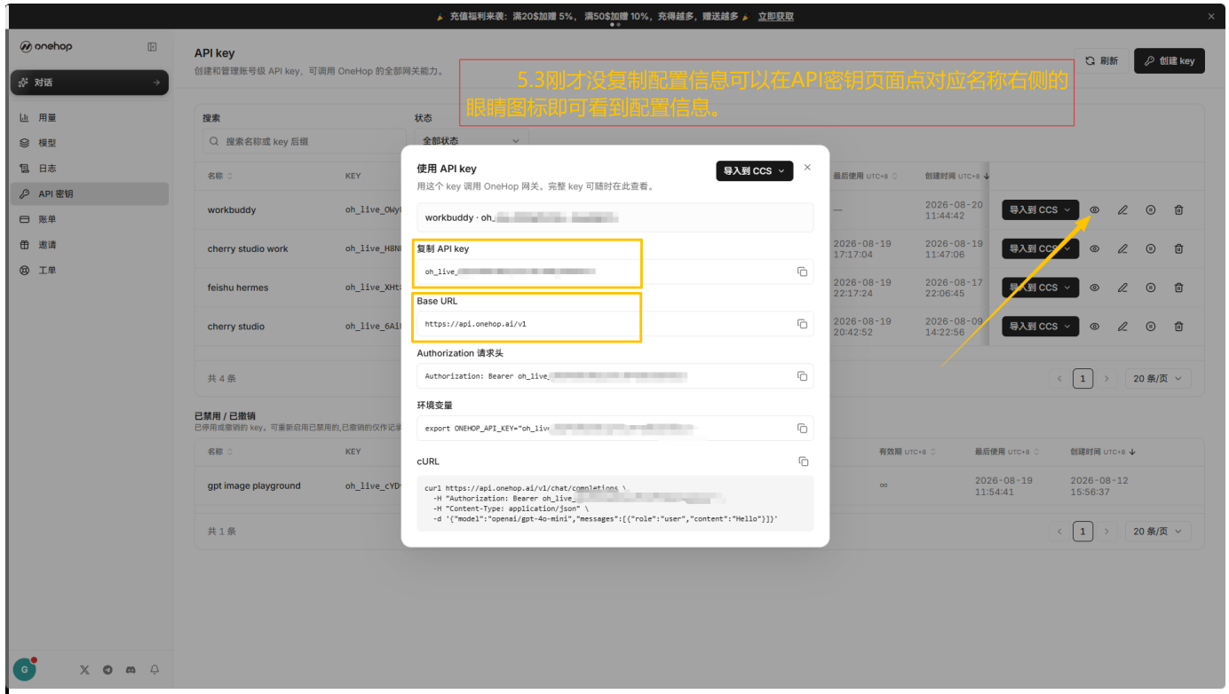Open the X (Twitter) link in sidebar

(x=84, y=670)
